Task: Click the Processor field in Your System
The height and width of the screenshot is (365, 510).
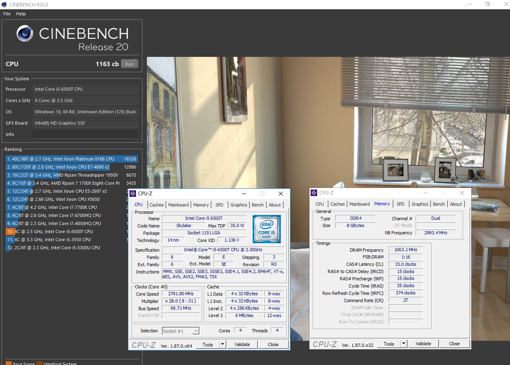Action: (x=85, y=89)
